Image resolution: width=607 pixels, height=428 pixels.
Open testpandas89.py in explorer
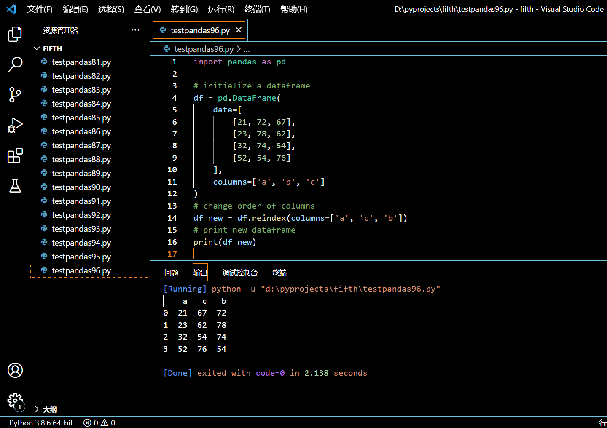pyautogui.click(x=90, y=173)
